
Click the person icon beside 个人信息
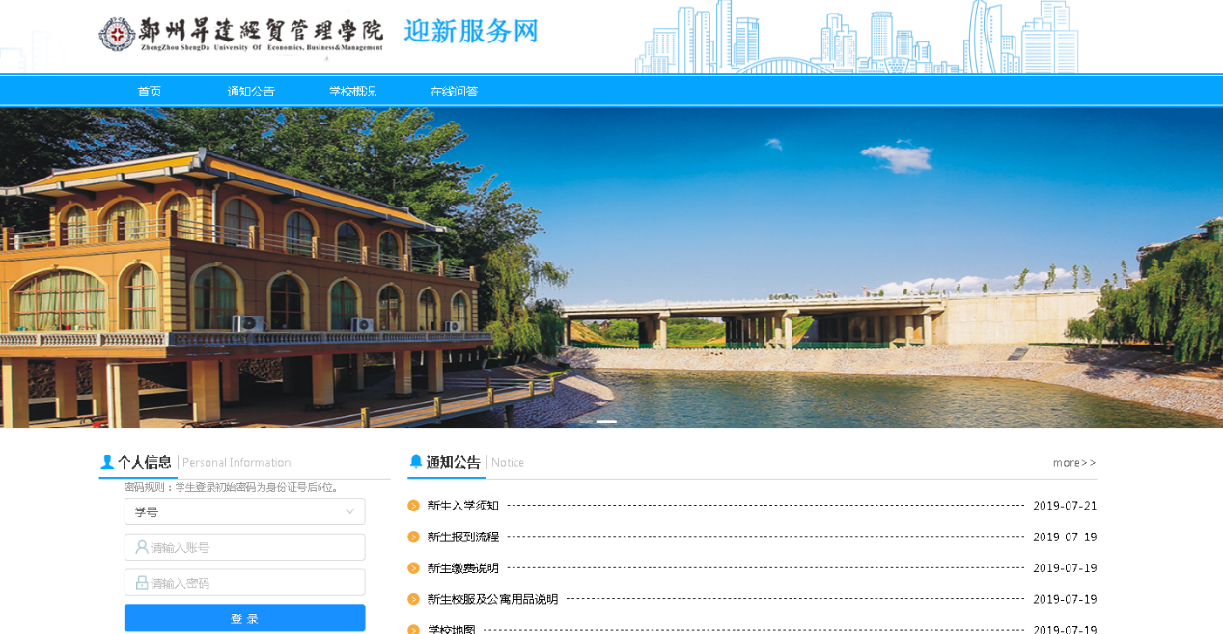107,462
